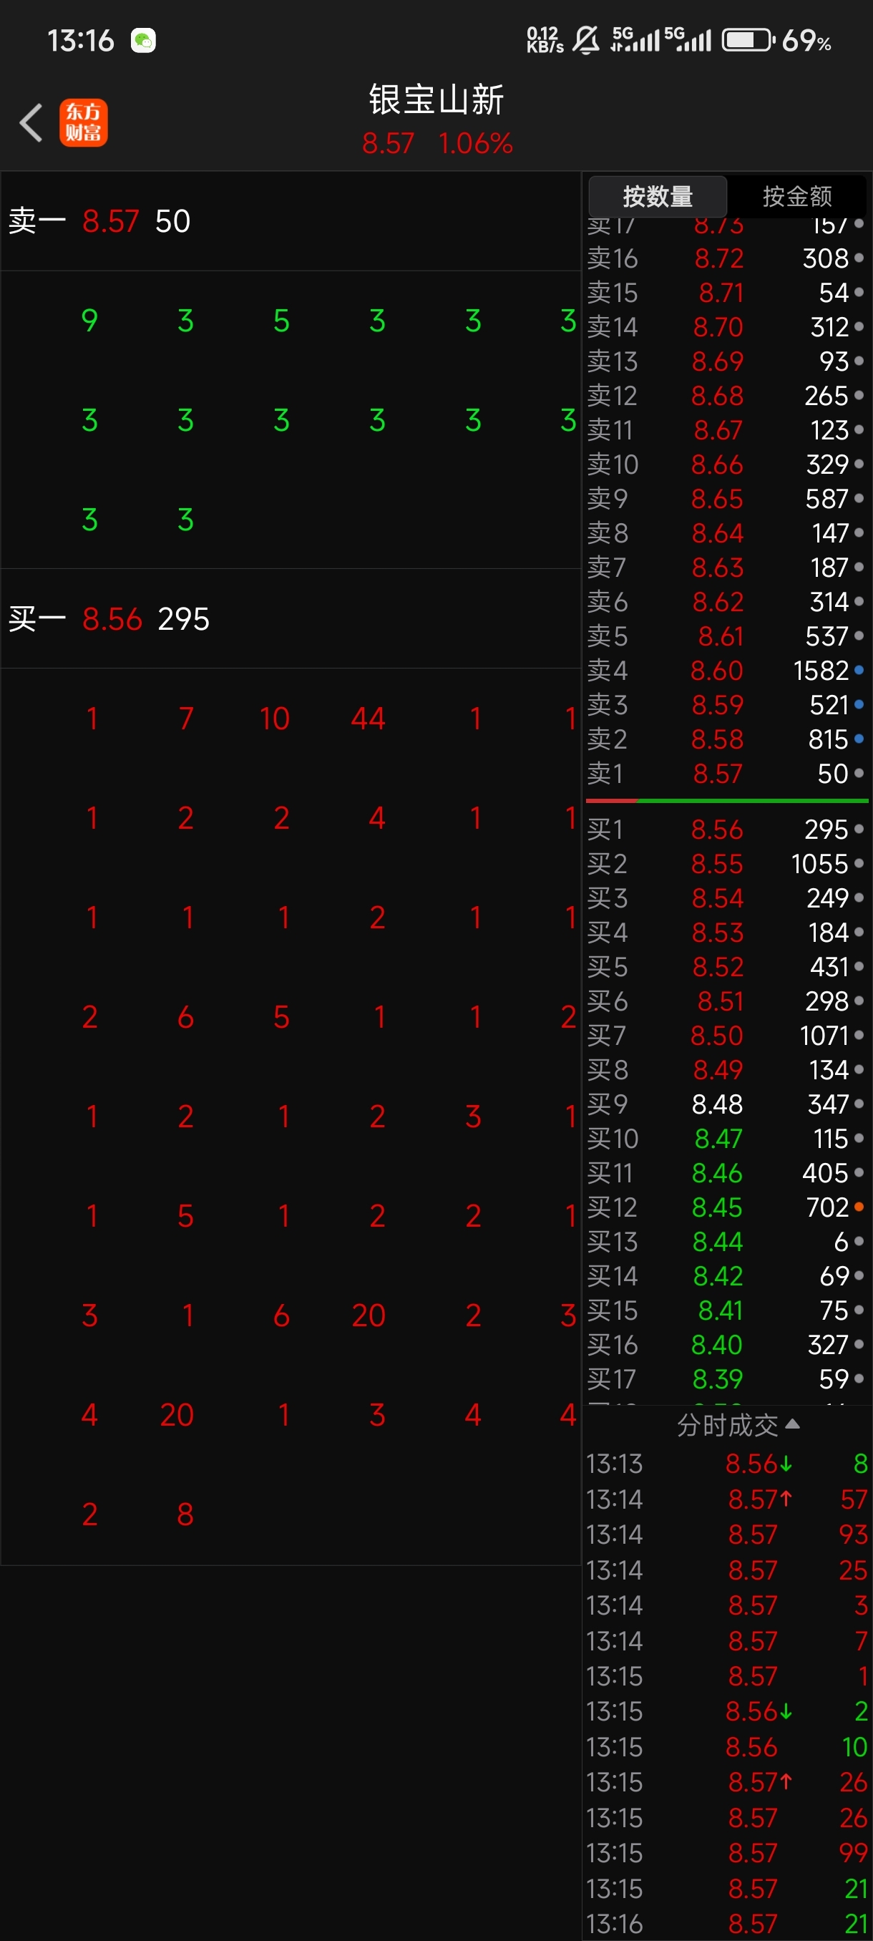Tap the header change 1.06%

pyautogui.click(x=475, y=143)
